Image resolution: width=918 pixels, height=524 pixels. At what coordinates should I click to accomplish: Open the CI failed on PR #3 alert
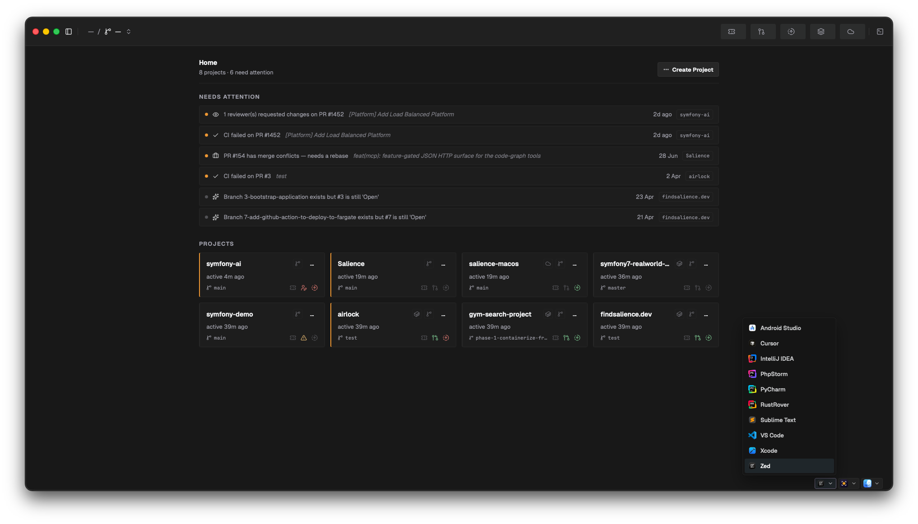click(459, 176)
